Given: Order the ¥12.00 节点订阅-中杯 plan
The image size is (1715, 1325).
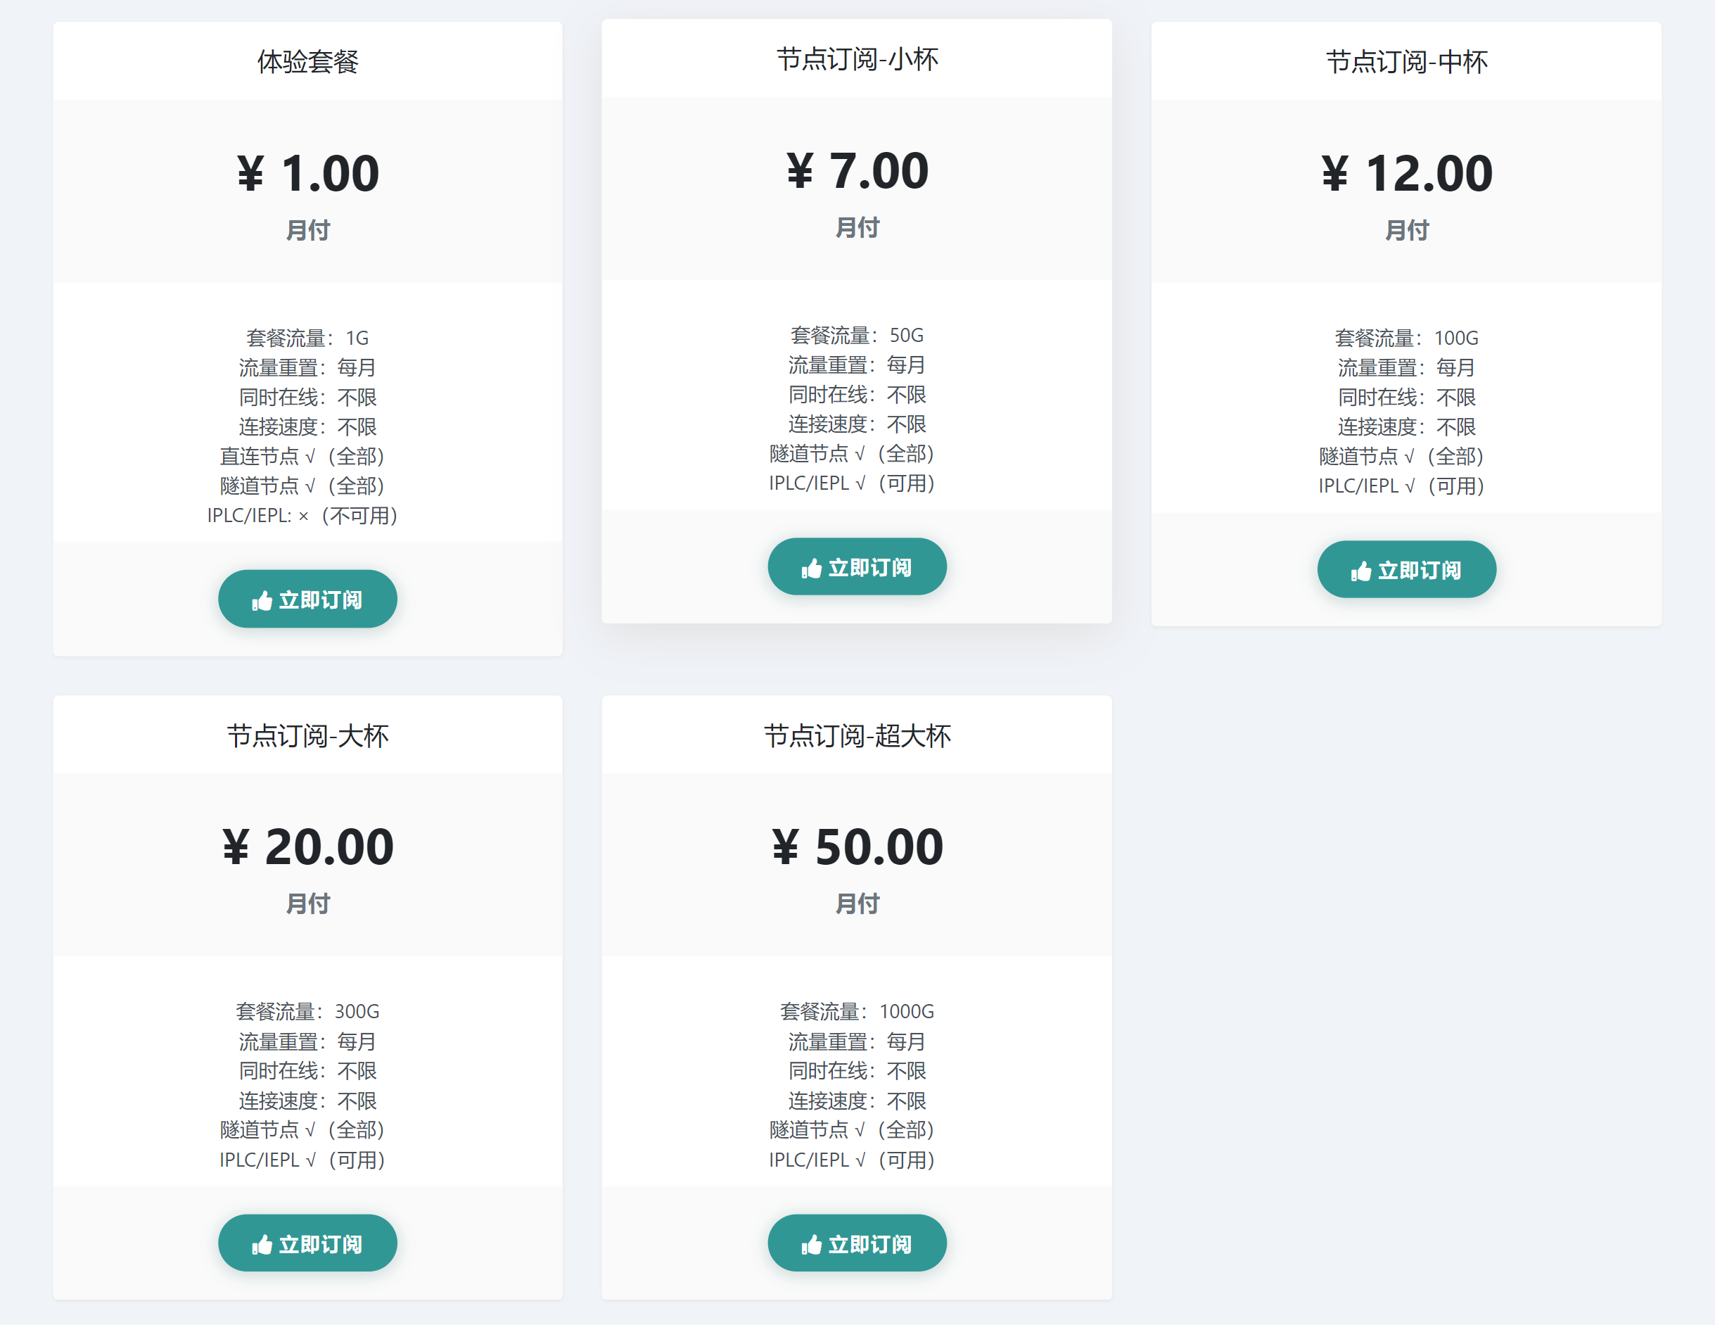Looking at the screenshot, I should pyautogui.click(x=1406, y=569).
